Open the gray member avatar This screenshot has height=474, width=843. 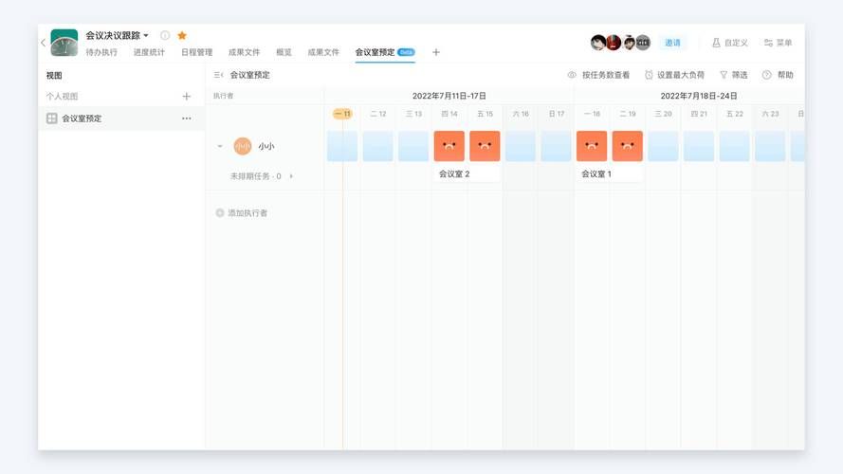coord(643,43)
